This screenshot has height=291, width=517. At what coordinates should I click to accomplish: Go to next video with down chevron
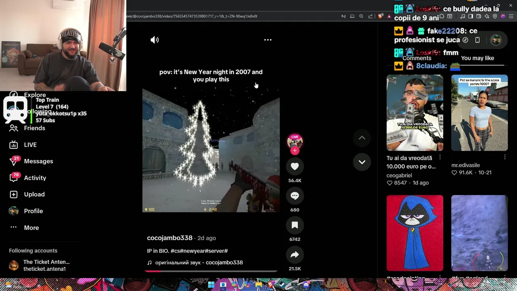point(362,162)
